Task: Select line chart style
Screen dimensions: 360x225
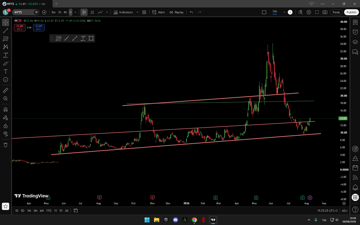Action: click(x=100, y=12)
